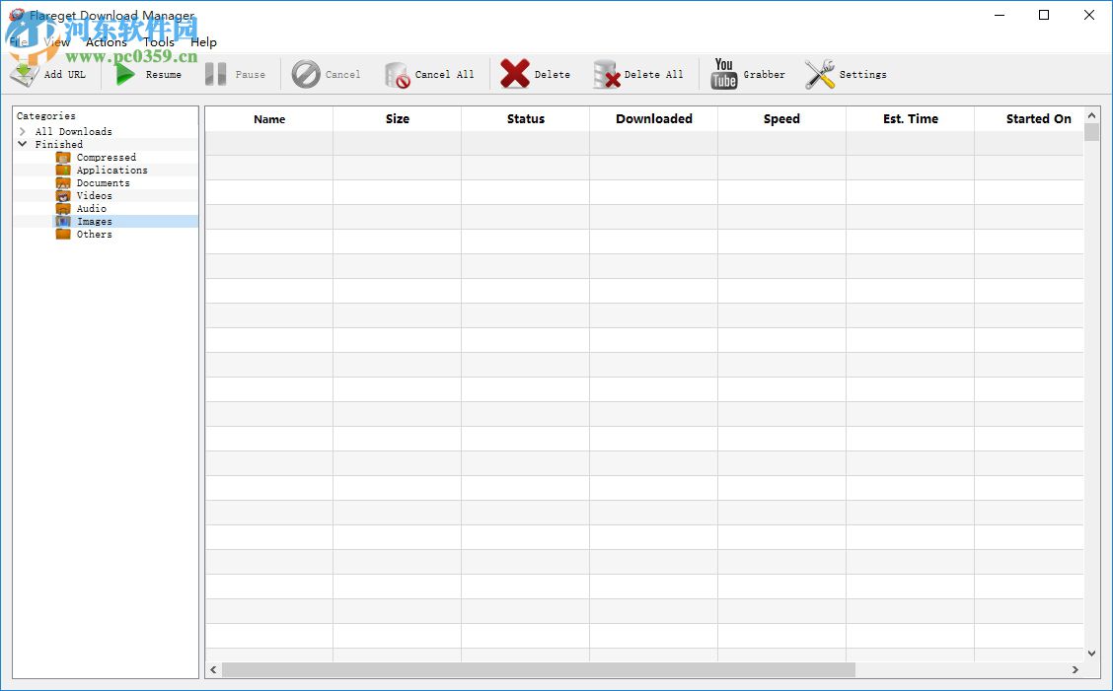1113x691 pixels.
Task: Click the green Resume play icon
Action: click(x=125, y=74)
